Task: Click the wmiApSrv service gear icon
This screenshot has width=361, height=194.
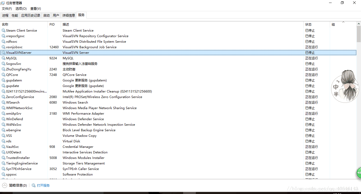Action: (x=3, y=114)
